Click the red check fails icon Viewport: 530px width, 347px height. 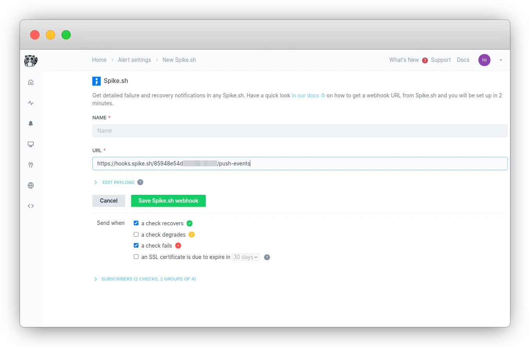pyautogui.click(x=178, y=246)
